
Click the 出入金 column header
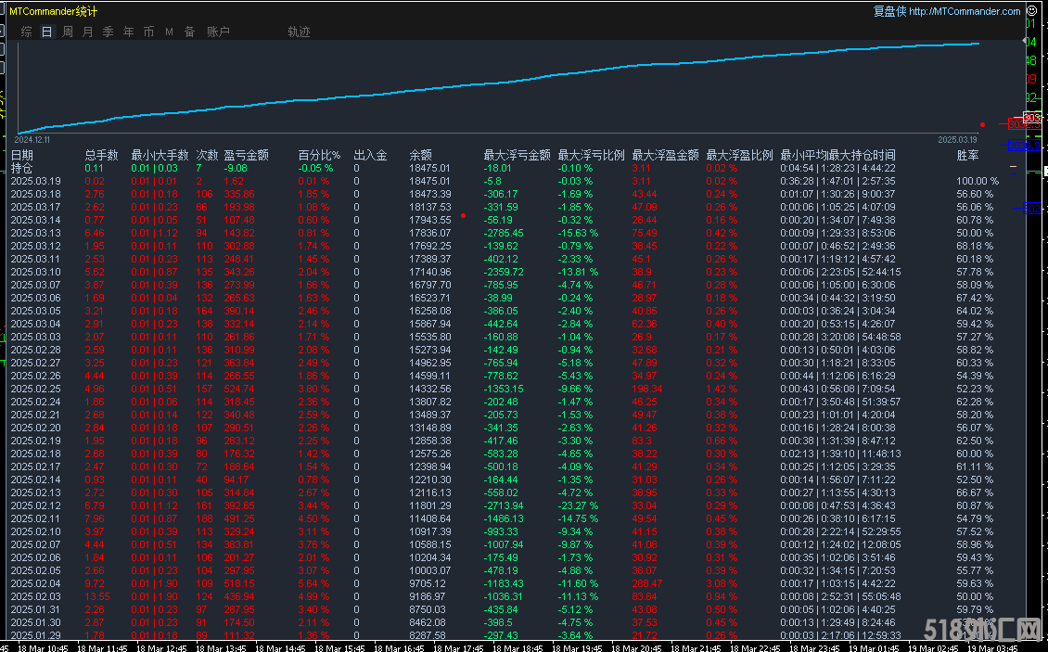(370, 155)
